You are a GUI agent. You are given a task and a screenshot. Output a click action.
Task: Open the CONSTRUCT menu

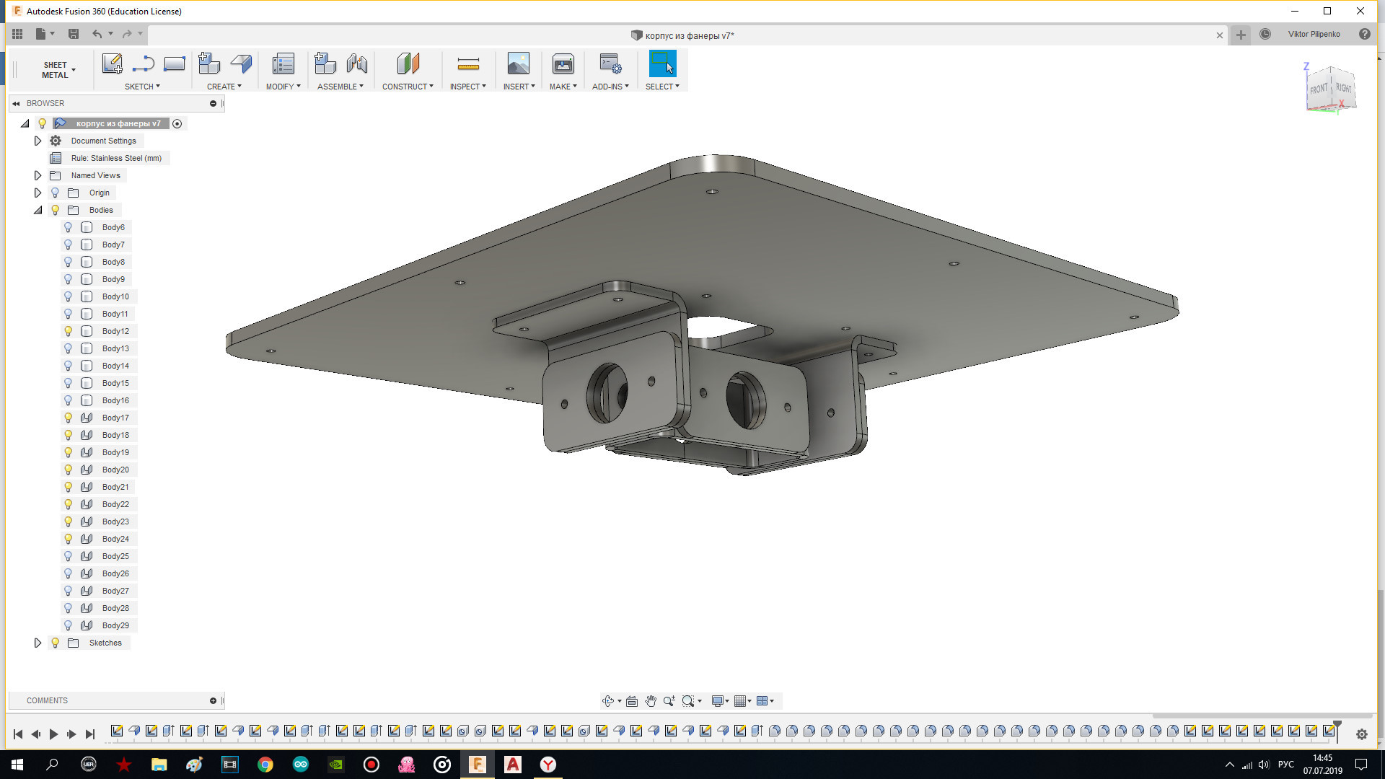tap(408, 87)
